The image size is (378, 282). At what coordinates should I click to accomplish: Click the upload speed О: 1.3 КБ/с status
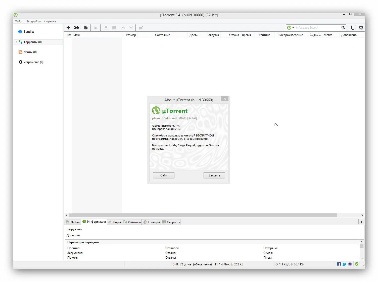coord(289,264)
